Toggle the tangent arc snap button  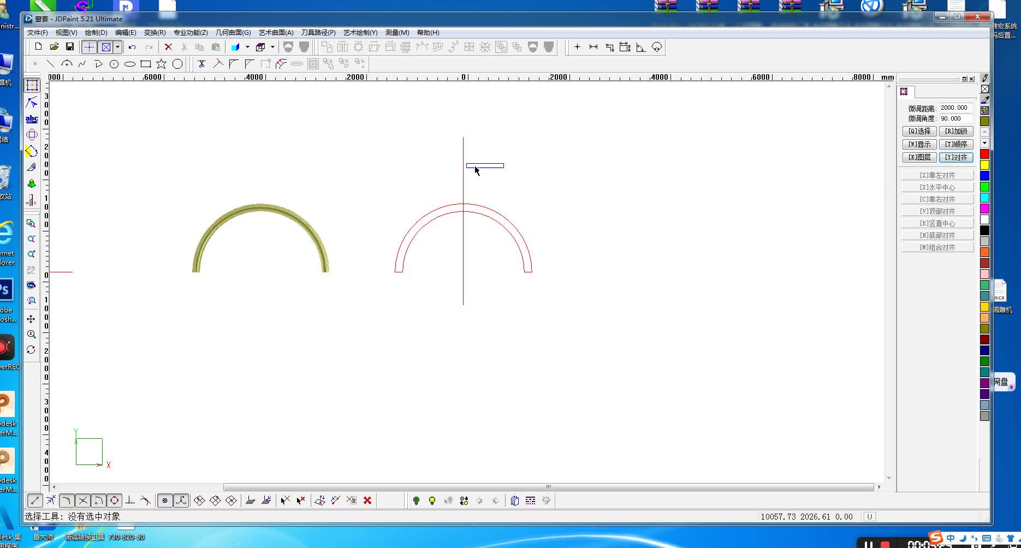(98, 501)
